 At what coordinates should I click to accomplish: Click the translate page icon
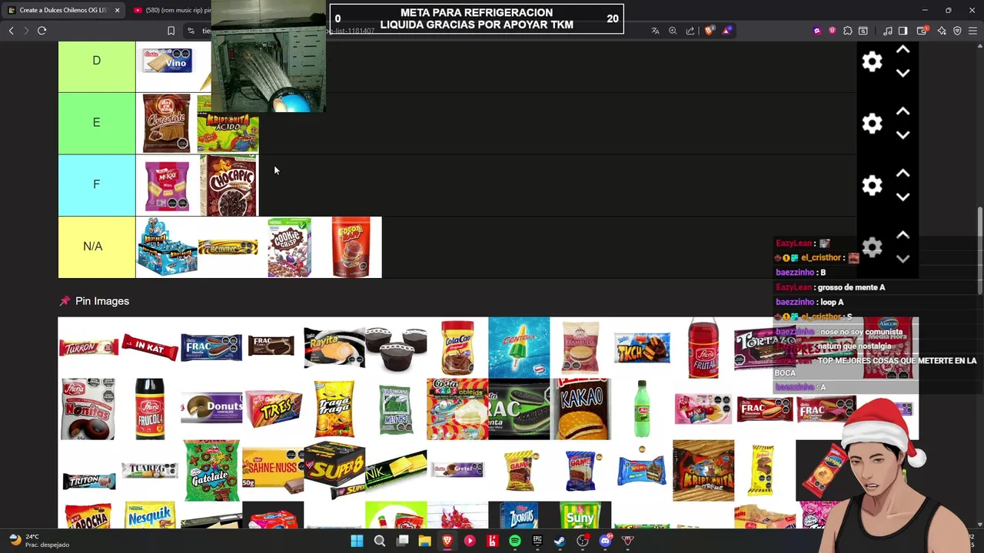coord(655,31)
